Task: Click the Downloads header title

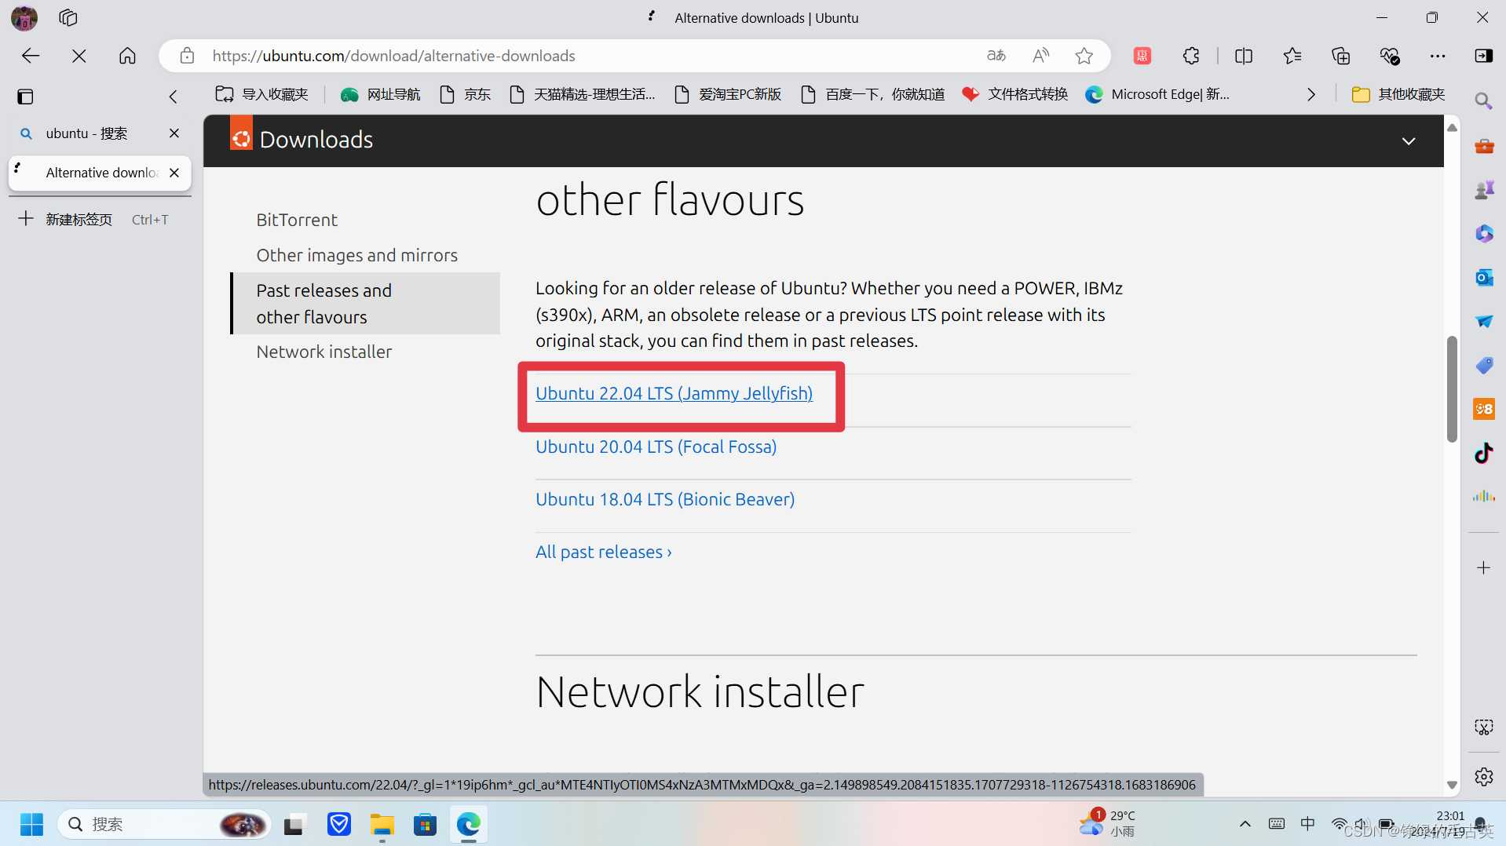Action: click(x=316, y=140)
